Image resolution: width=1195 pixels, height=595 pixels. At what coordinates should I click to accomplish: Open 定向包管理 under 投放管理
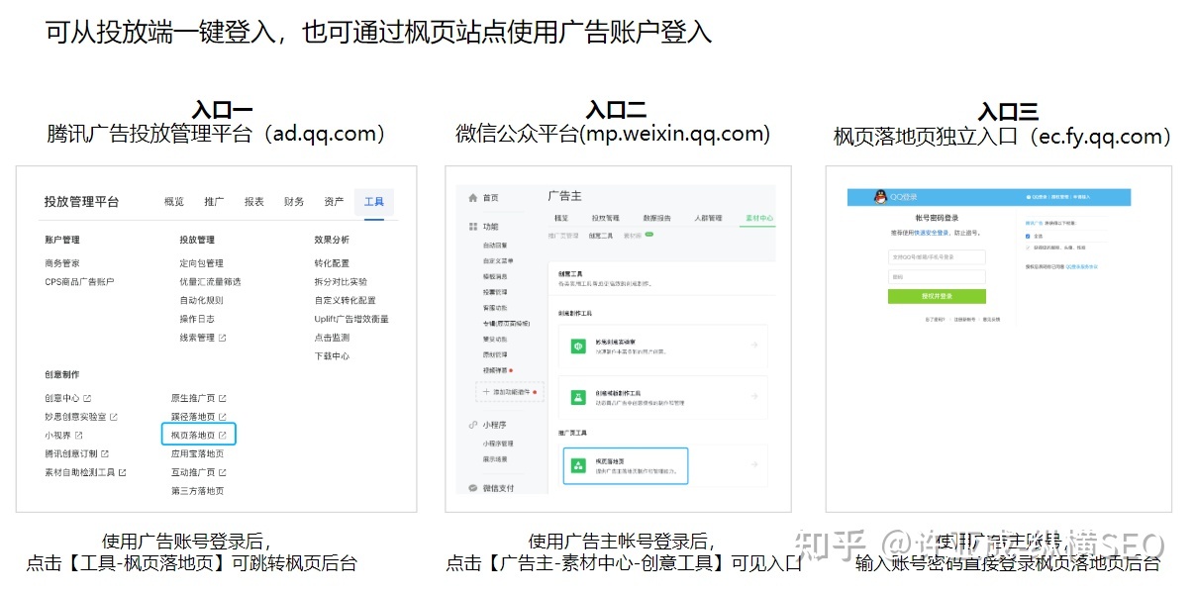[201, 263]
